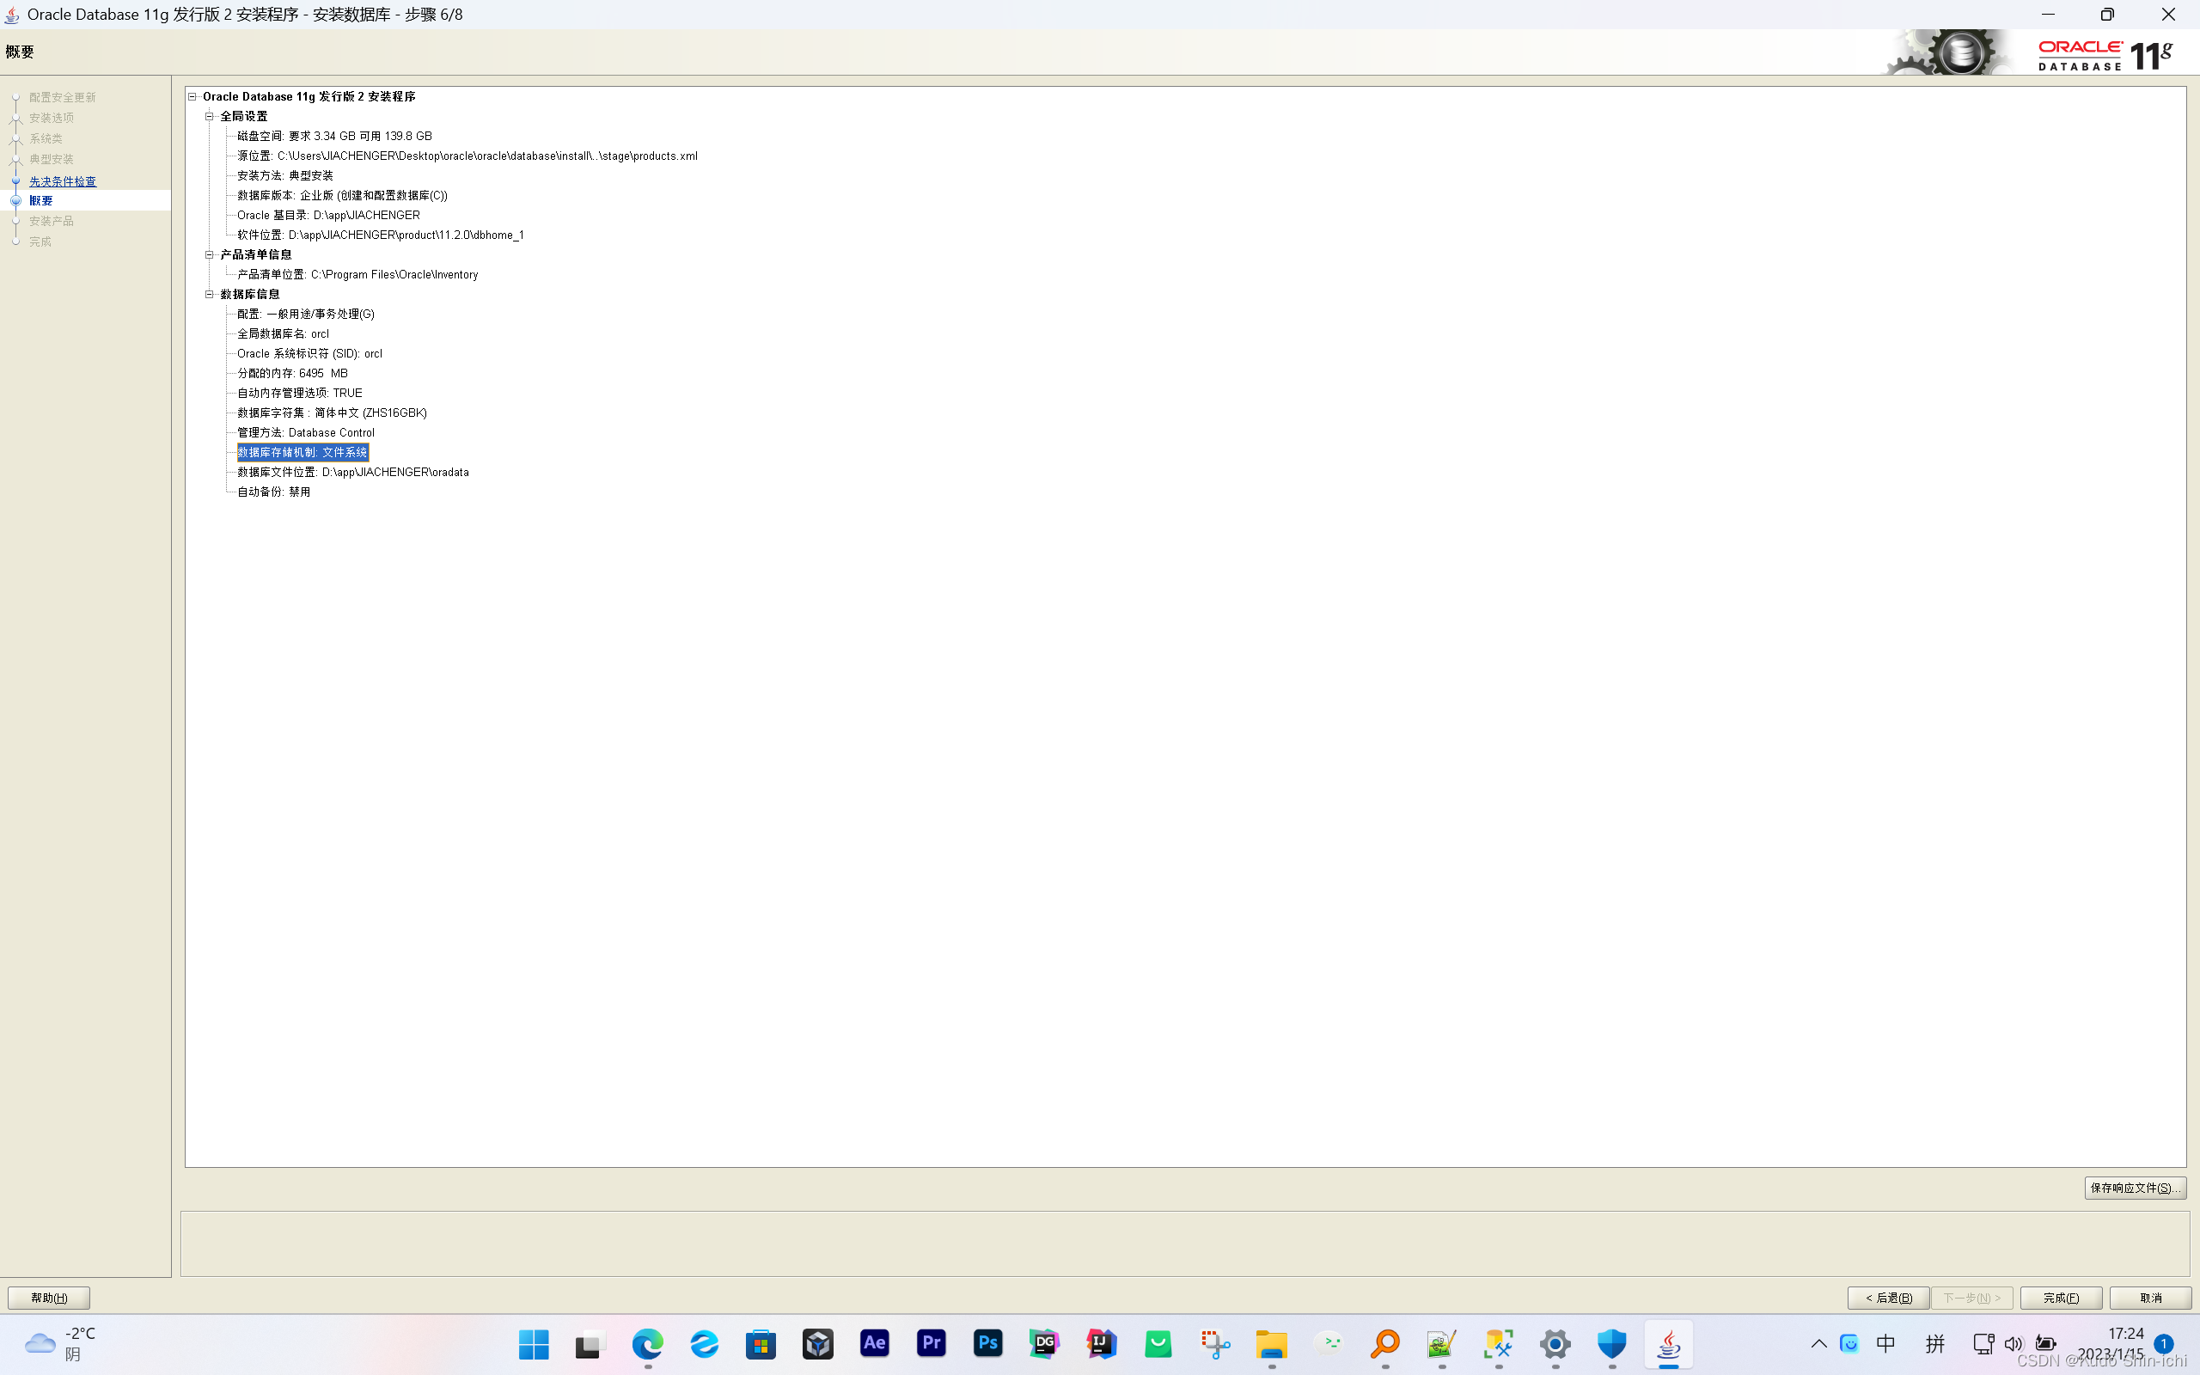Viewport: 2200px width, 1375px height.
Task: Select the 安装方法: 典型安装 row
Action: (285, 175)
